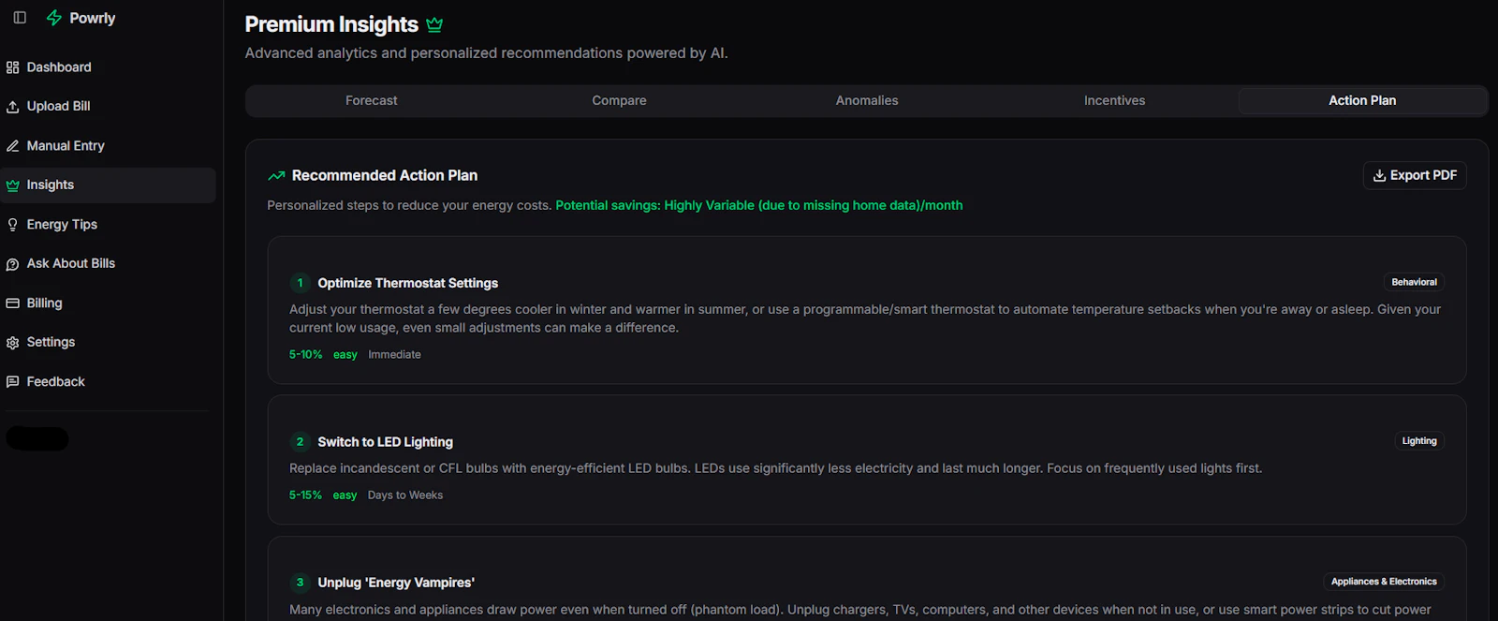Click the Dashboard grid icon
Viewport: 1498px width, 621px height.
point(12,67)
